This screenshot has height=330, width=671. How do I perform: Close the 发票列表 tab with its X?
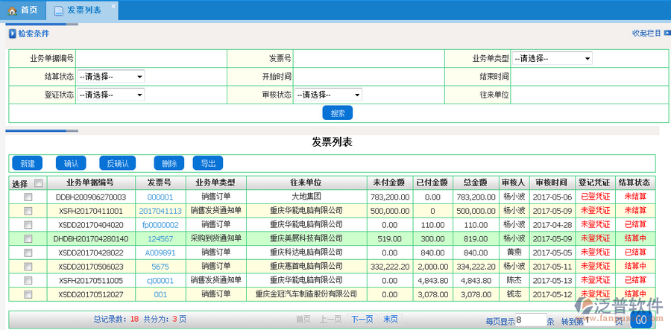(113, 7)
